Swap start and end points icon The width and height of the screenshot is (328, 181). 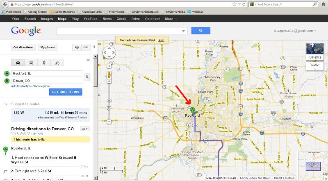pos(87,77)
